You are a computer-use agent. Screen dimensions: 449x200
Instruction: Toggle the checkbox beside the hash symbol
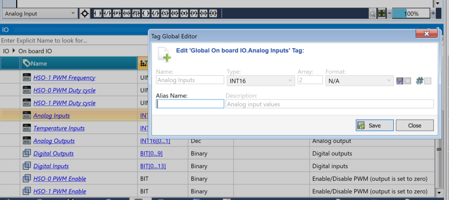[x=428, y=81]
